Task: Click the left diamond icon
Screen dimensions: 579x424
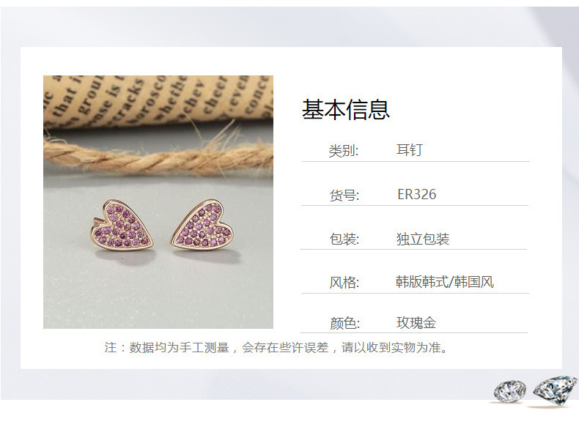Action: [x=510, y=390]
